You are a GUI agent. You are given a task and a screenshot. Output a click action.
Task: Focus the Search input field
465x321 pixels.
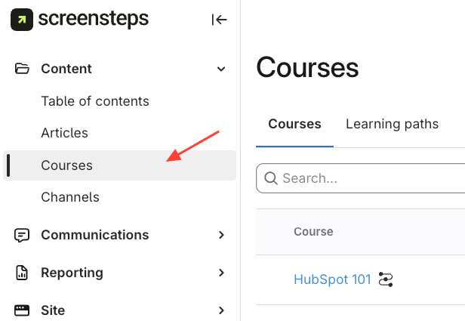point(370,179)
